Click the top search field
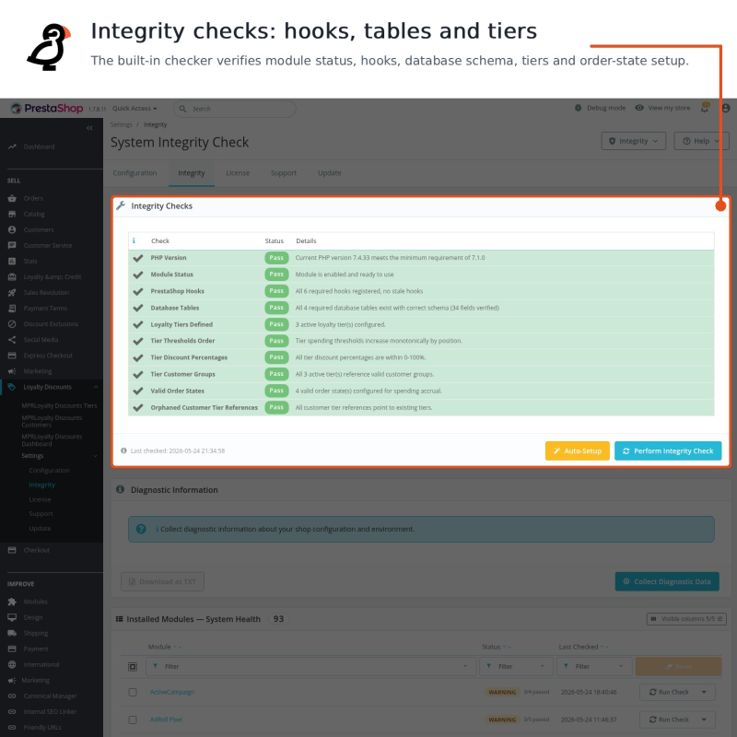Viewport: 737px width, 737px height. click(235, 109)
